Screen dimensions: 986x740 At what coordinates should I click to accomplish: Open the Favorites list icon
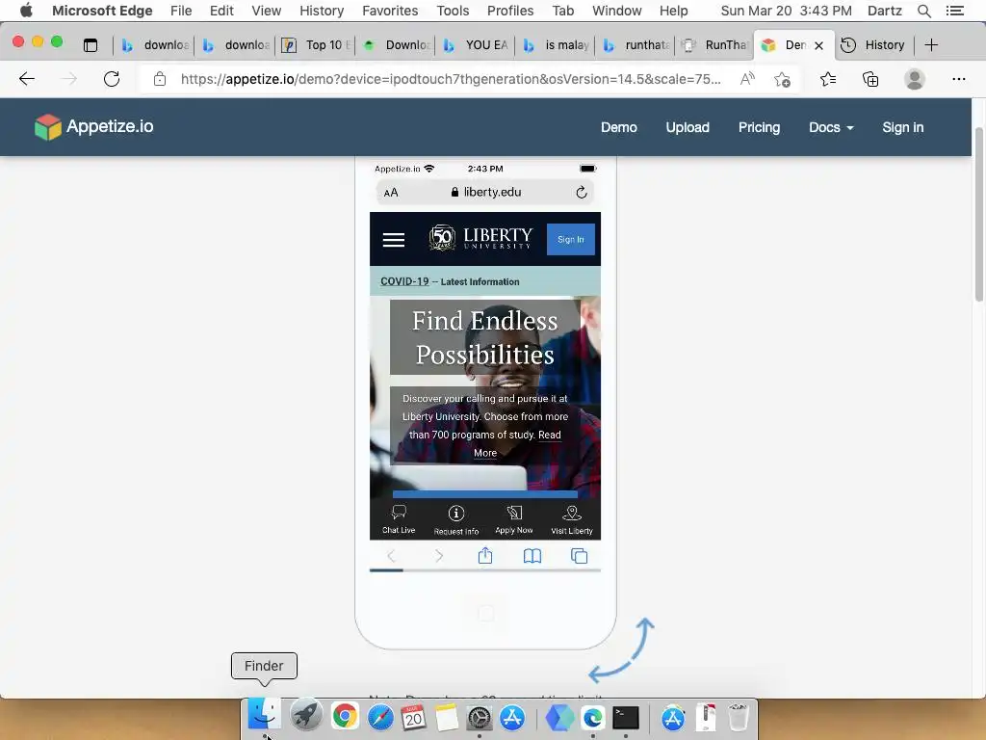click(x=828, y=79)
